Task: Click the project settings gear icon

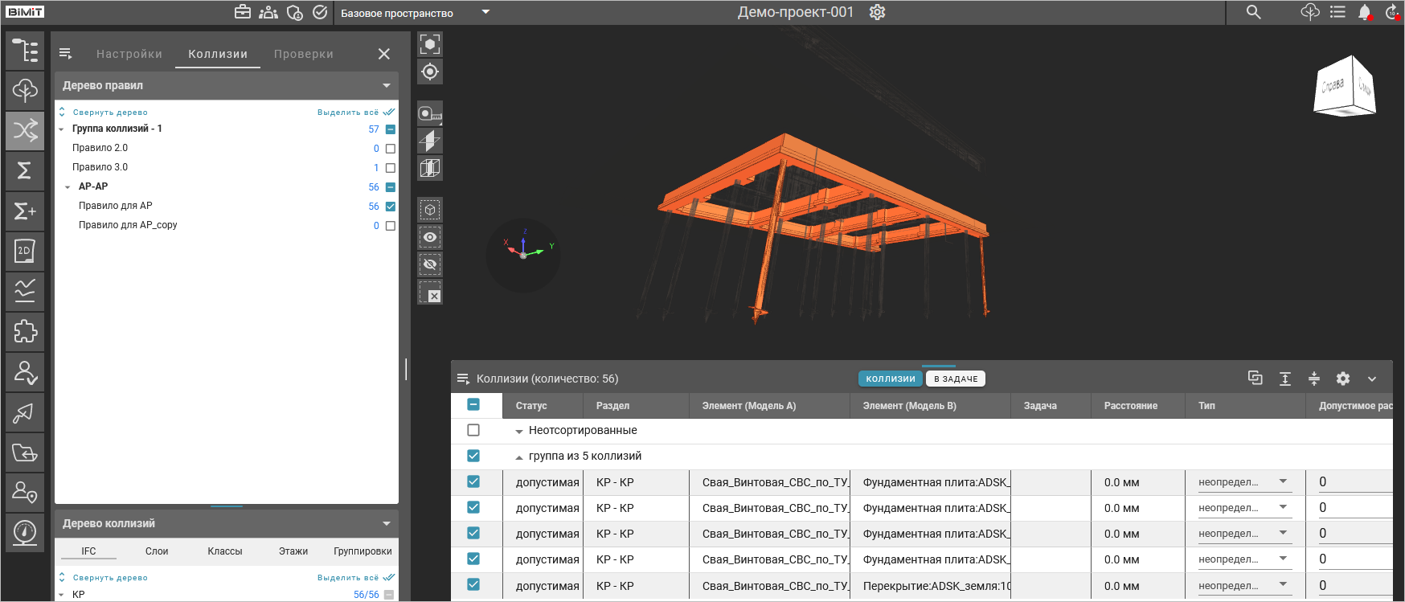Action: 877,12
